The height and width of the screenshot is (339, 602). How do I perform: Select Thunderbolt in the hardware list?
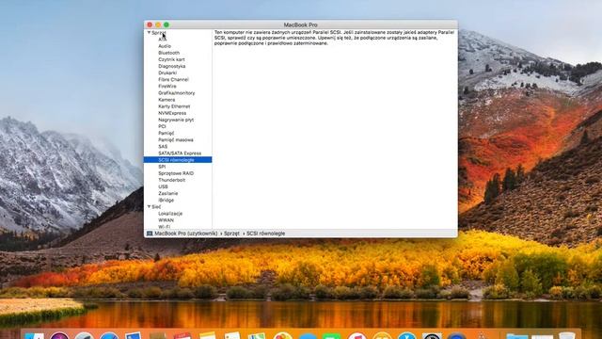172,180
